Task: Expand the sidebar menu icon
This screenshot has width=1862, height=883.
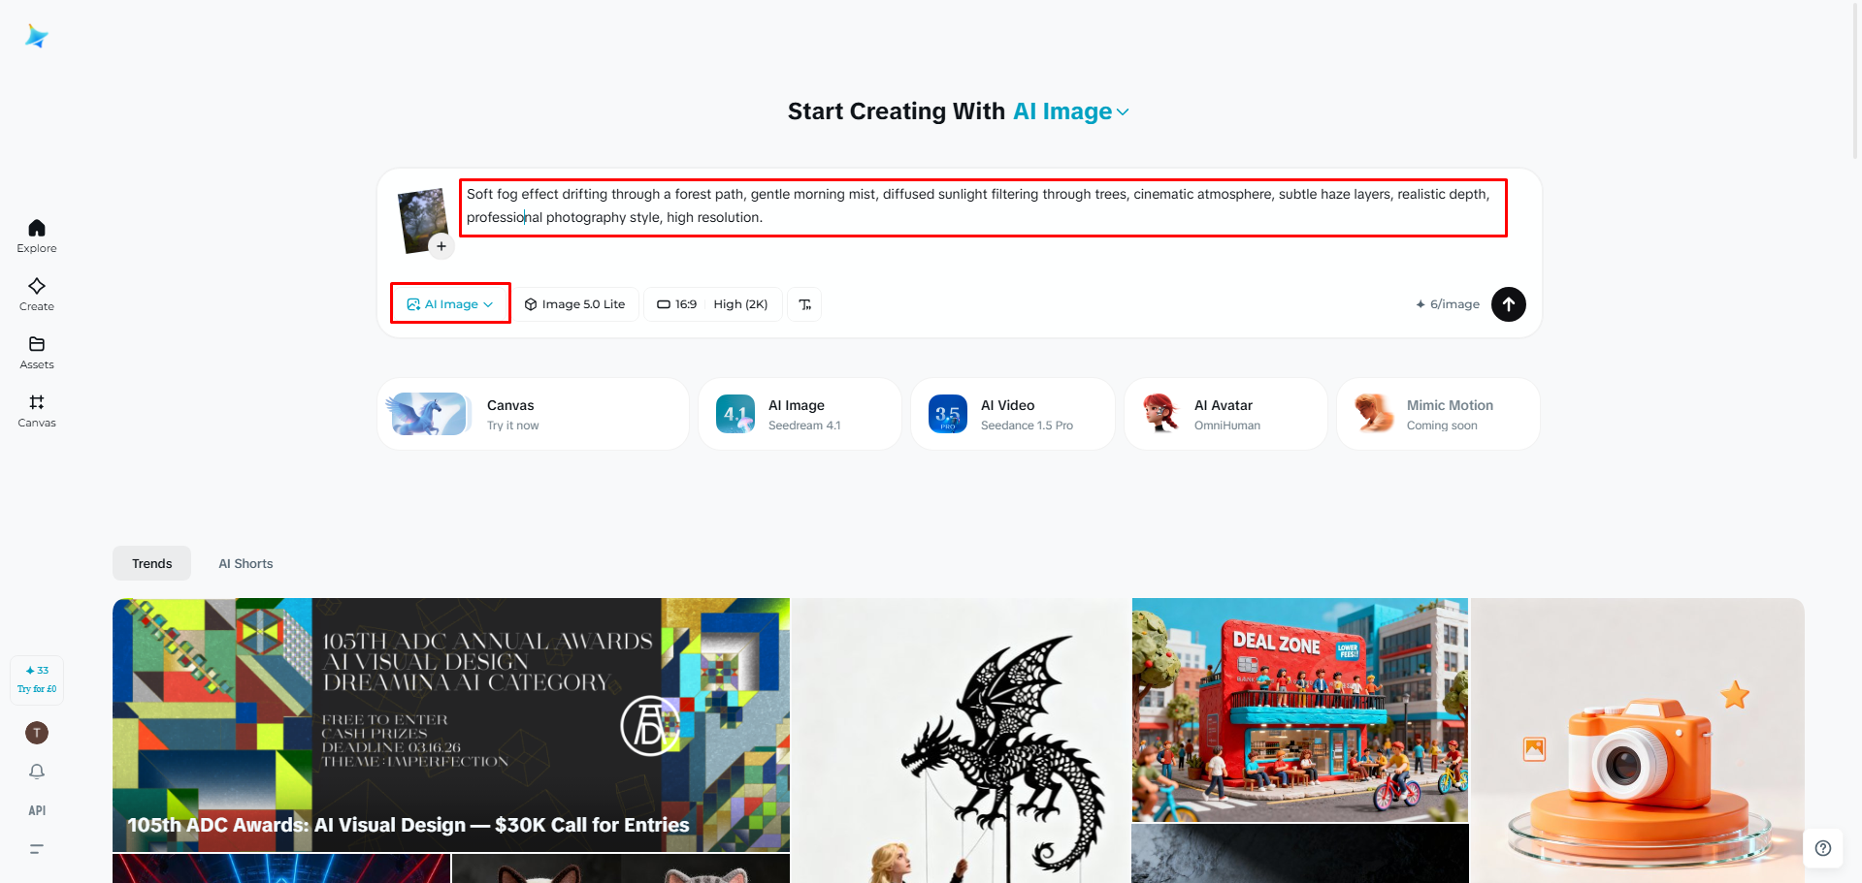Action: pyautogui.click(x=37, y=849)
